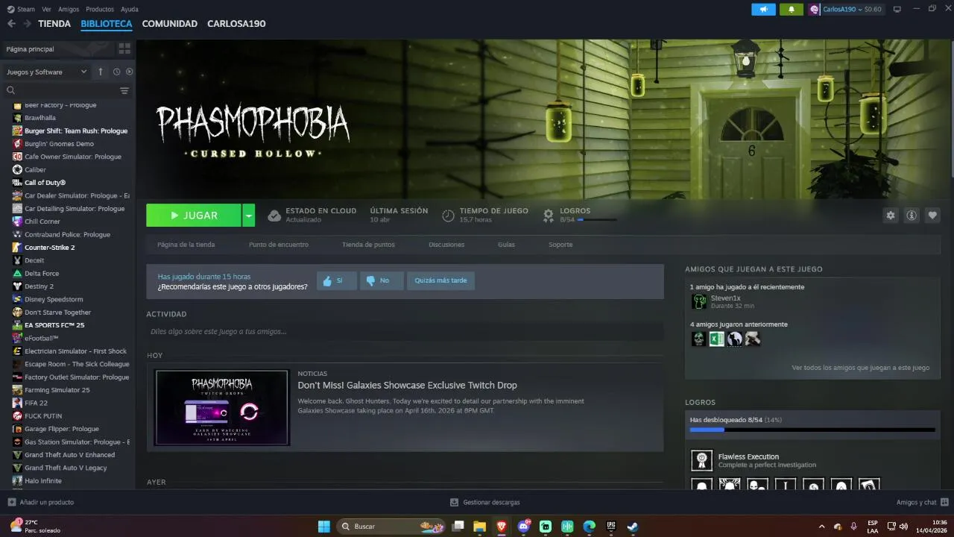
Task: Open the Amigos menu
Action: tap(69, 9)
